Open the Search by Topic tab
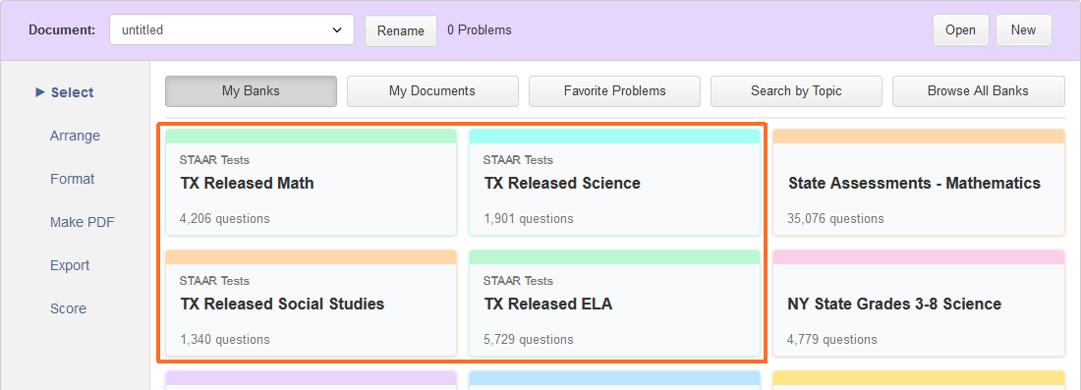1081x390 pixels. click(796, 91)
